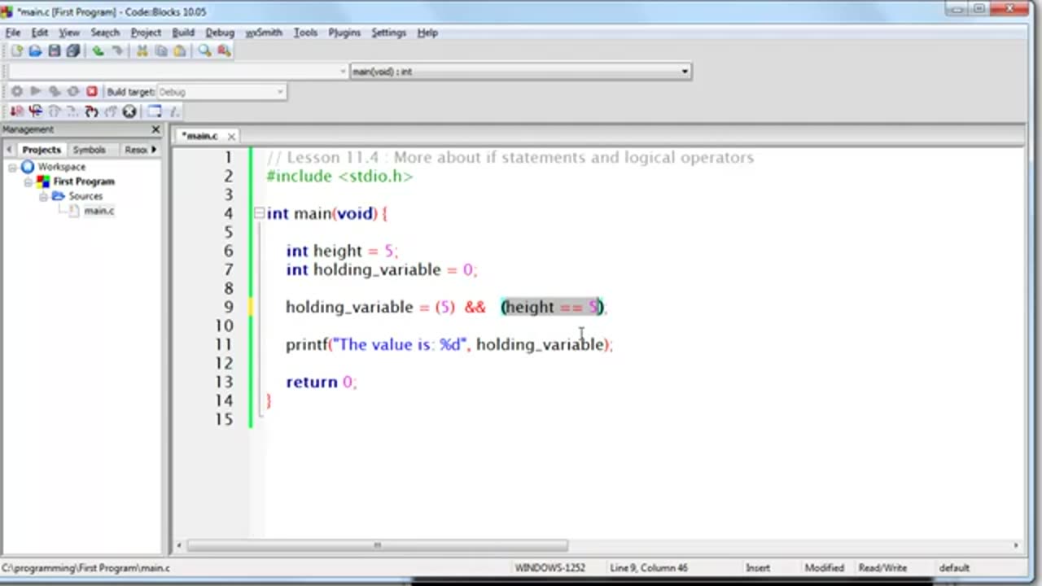The width and height of the screenshot is (1042, 586).
Task: Click the '#include <stdio.h>' code line
Action: [339, 176]
